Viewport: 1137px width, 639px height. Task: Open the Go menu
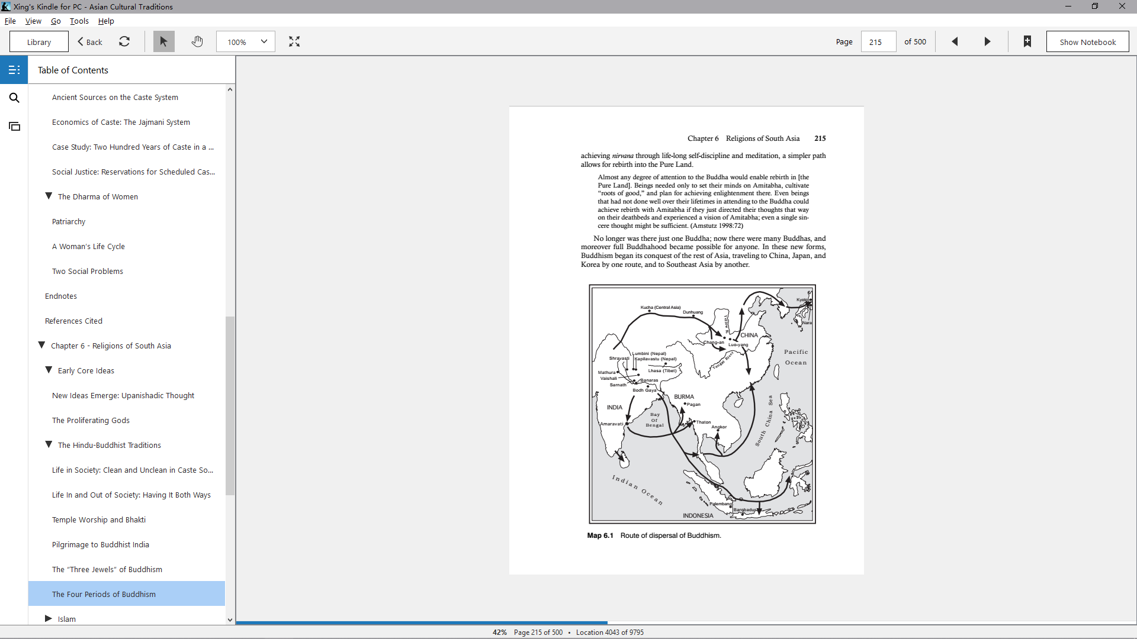click(56, 21)
